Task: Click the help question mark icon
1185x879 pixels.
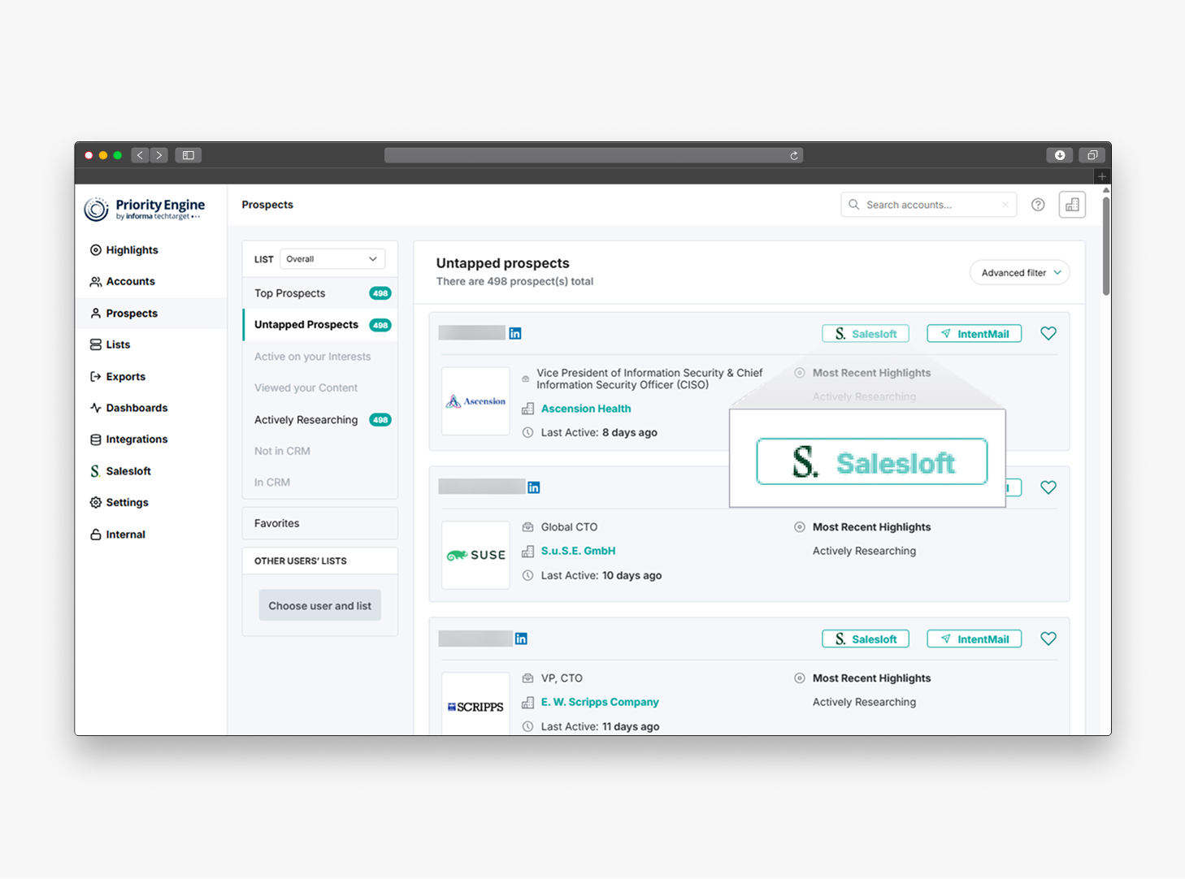Action: point(1038,205)
